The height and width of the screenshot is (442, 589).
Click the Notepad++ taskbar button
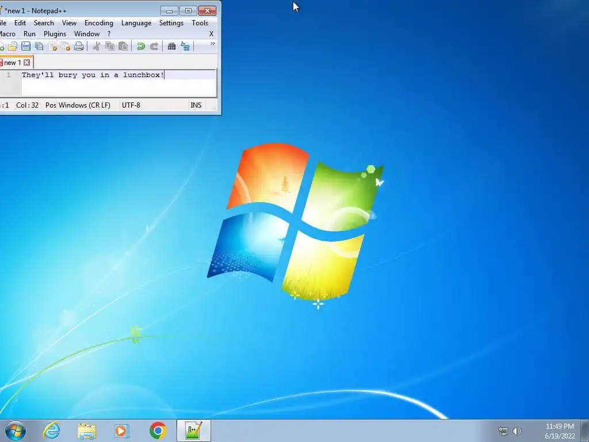coord(194,430)
